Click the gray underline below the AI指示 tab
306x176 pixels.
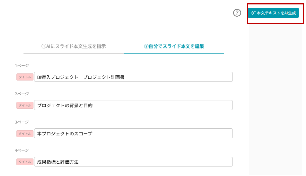73,53
